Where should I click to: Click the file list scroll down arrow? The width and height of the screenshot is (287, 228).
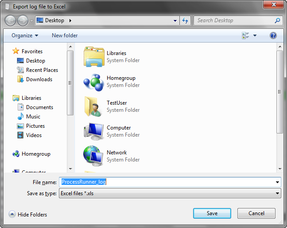(x=279, y=169)
